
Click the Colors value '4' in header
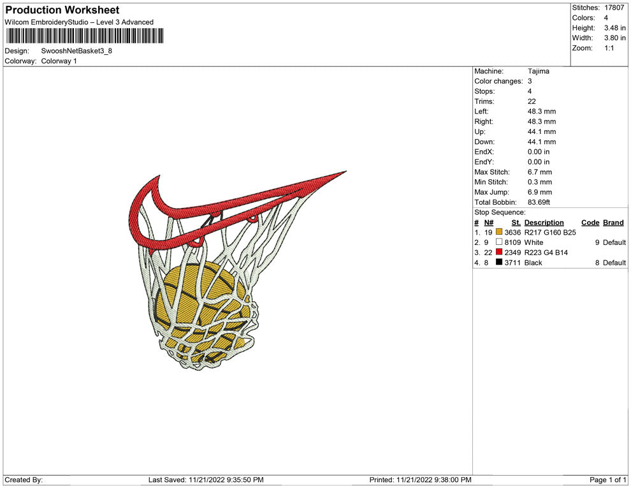606,18
